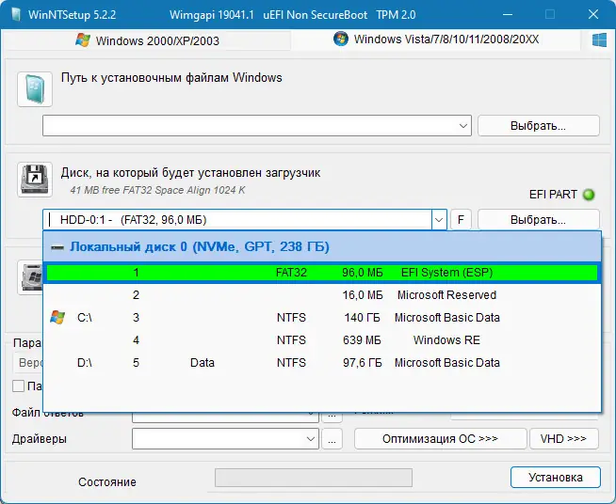Click the WinNTSetup app icon in title bar
This screenshot has height=504, width=616.
(16, 15)
